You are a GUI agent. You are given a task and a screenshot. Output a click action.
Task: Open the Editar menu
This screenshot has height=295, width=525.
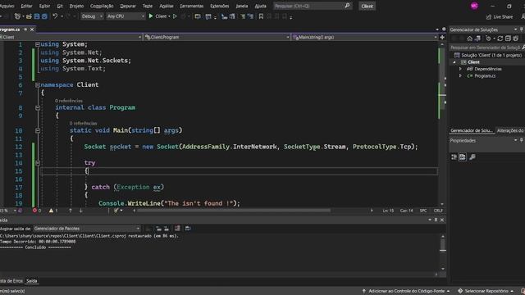tap(27, 6)
